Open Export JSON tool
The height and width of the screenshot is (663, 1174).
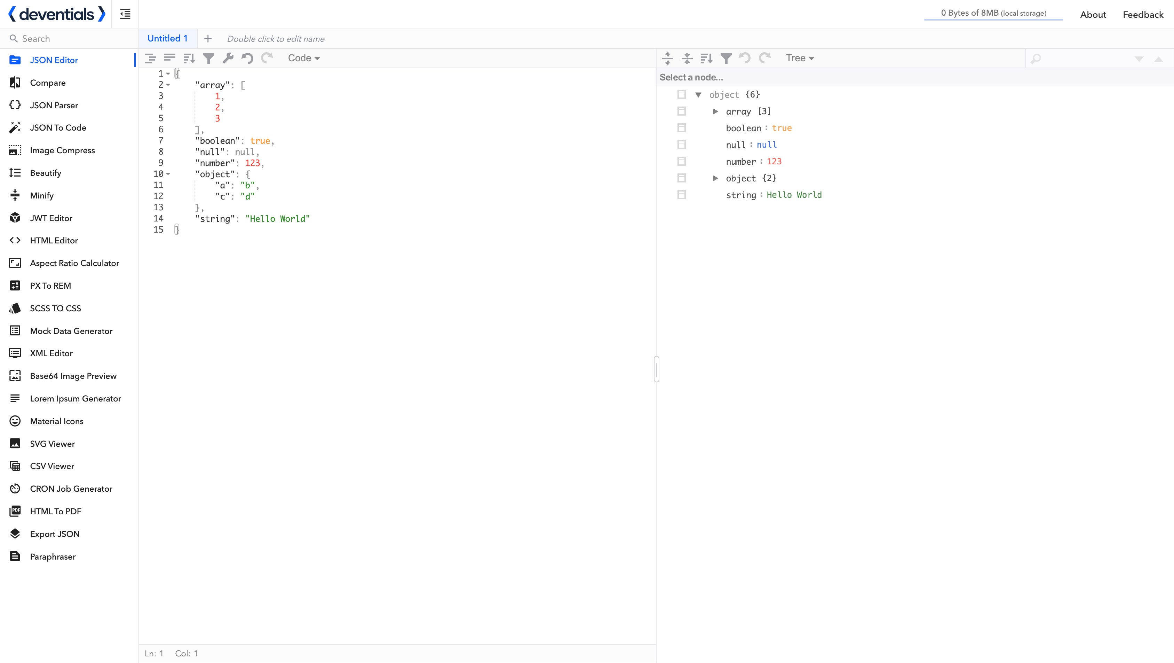(69, 534)
